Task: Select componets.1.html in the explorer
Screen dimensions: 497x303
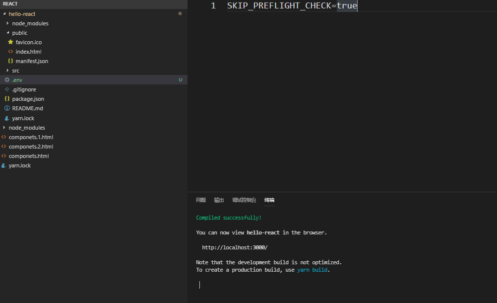Action: tap(30, 137)
